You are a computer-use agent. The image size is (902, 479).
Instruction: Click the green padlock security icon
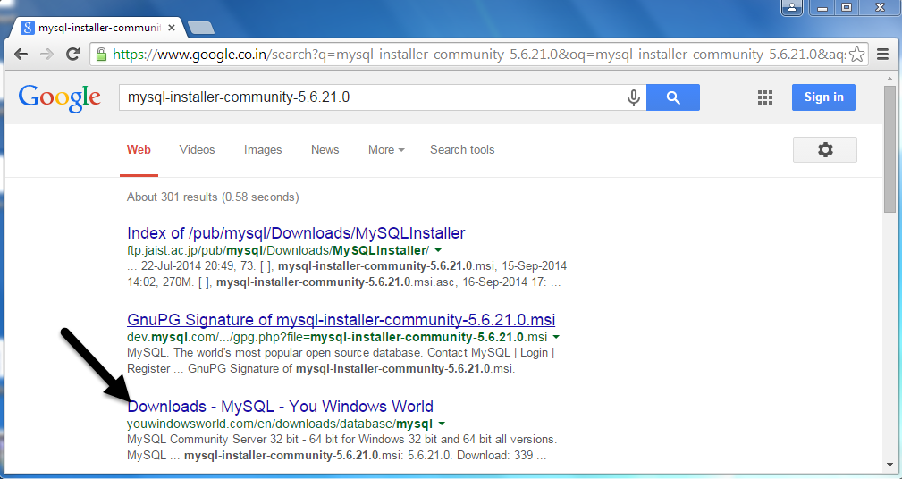point(101,55)
